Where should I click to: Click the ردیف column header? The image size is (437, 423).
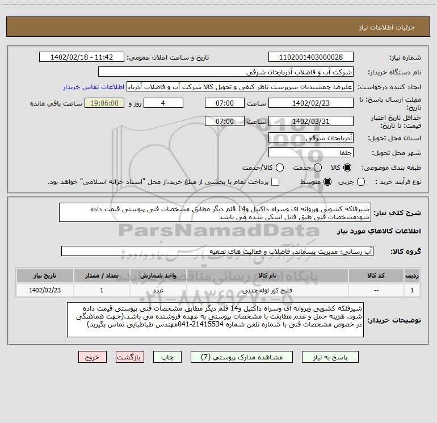412,276
